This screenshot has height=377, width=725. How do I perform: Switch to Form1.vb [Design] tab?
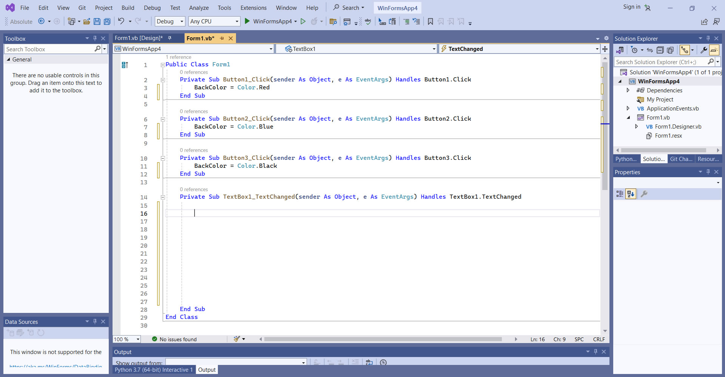click(139, 38)
